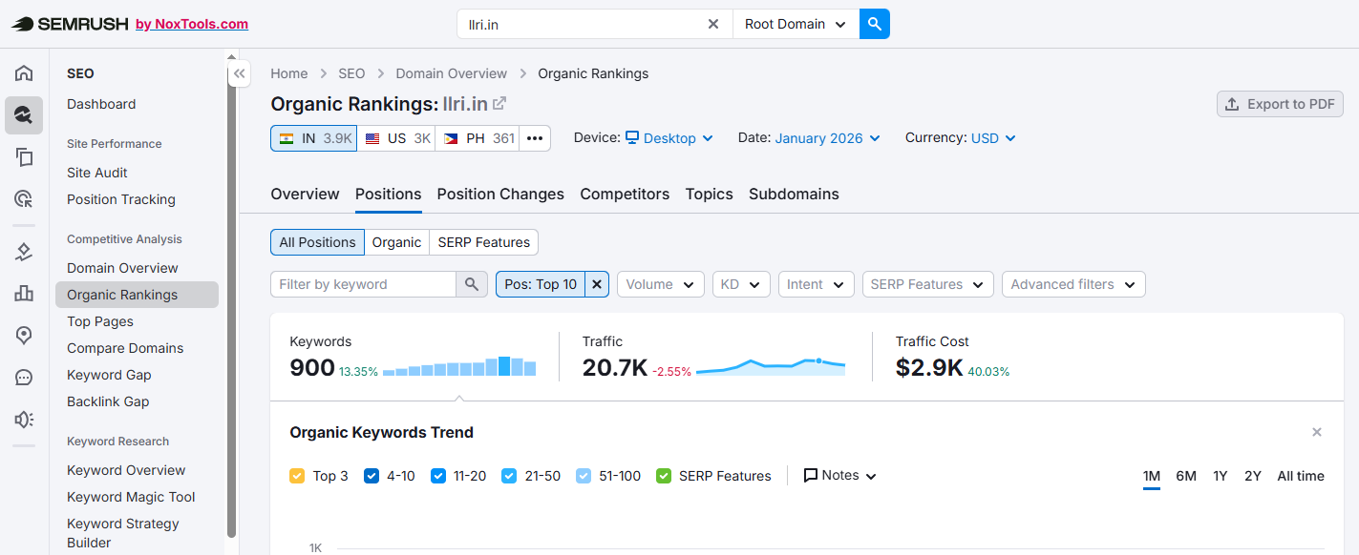Remove the Pos: Top 10 filter
This screenshot has height=555, width=1359.
coord(597,284)
